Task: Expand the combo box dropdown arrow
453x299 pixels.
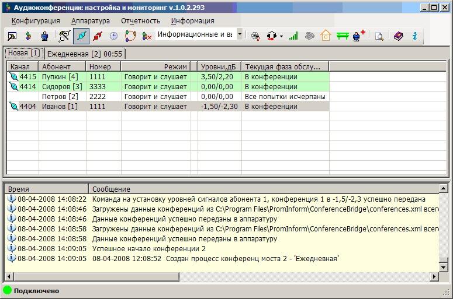Action: (240, 34)
